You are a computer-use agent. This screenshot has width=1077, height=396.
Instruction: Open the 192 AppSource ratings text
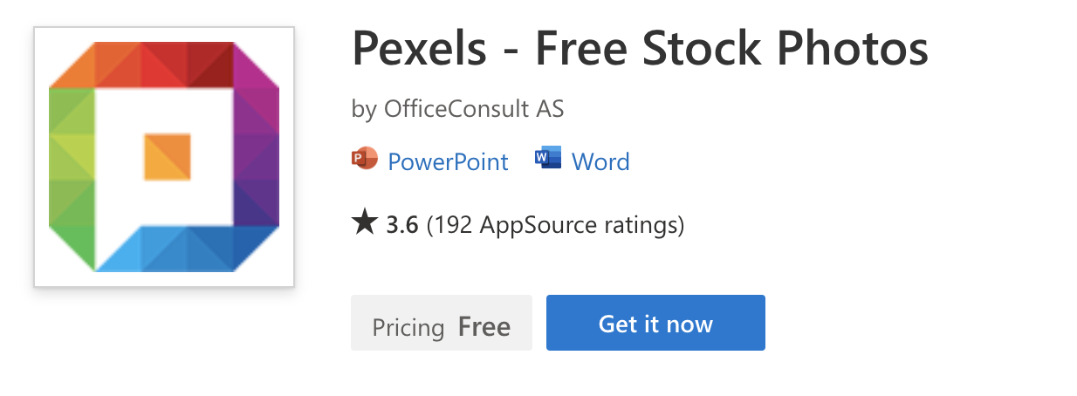[x=556, y=226]
